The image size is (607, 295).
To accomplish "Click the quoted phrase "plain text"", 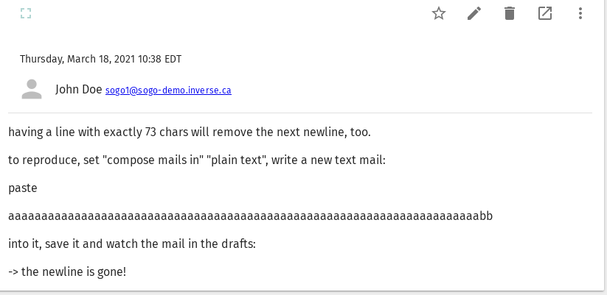I will pyautogui.click(x=237, y=160).
